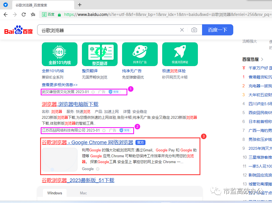Reload the page with refresh icon

click(24, 14)
